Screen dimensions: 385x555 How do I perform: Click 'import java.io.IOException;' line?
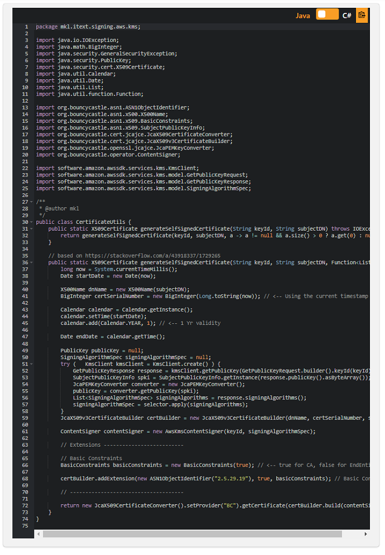78,40
